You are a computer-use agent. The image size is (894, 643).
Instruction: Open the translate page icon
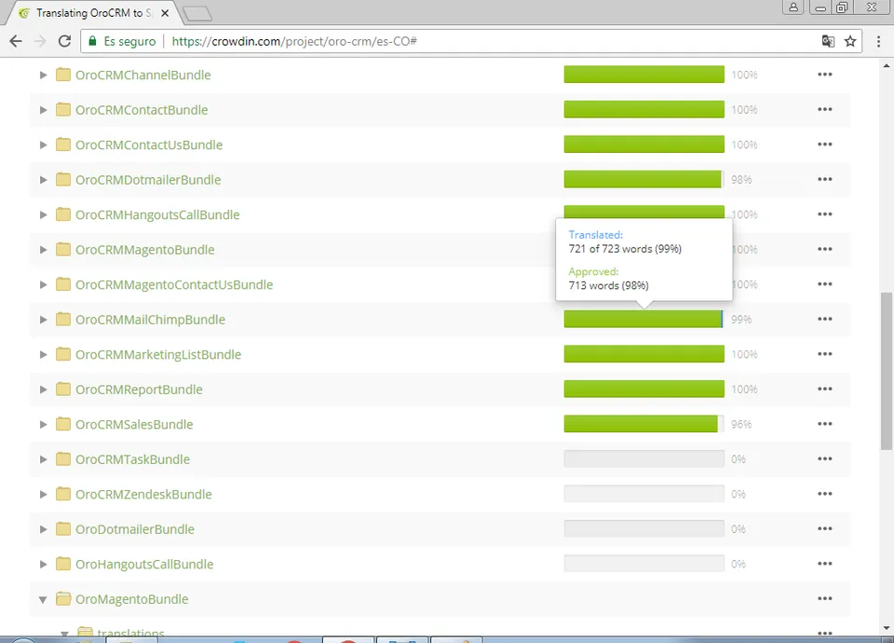[828, 41]
